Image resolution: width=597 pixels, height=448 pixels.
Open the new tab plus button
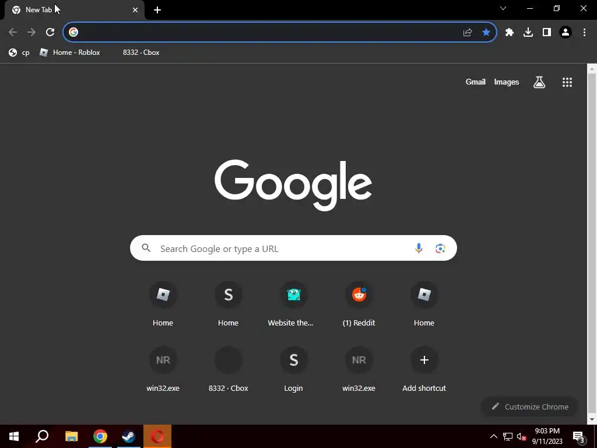click(x=157, y=10)
